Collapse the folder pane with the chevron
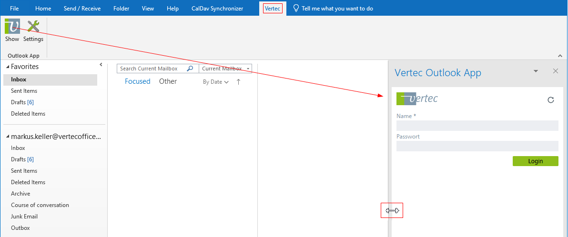Image resolution: width=568 pixels, height=237 pixels. (x=101, y=65)
